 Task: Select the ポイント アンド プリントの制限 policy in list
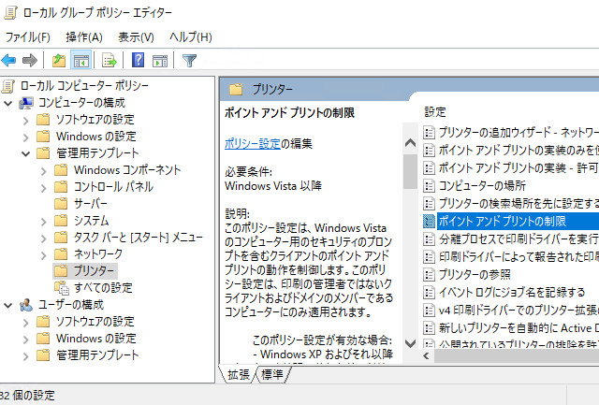point(501,221)
